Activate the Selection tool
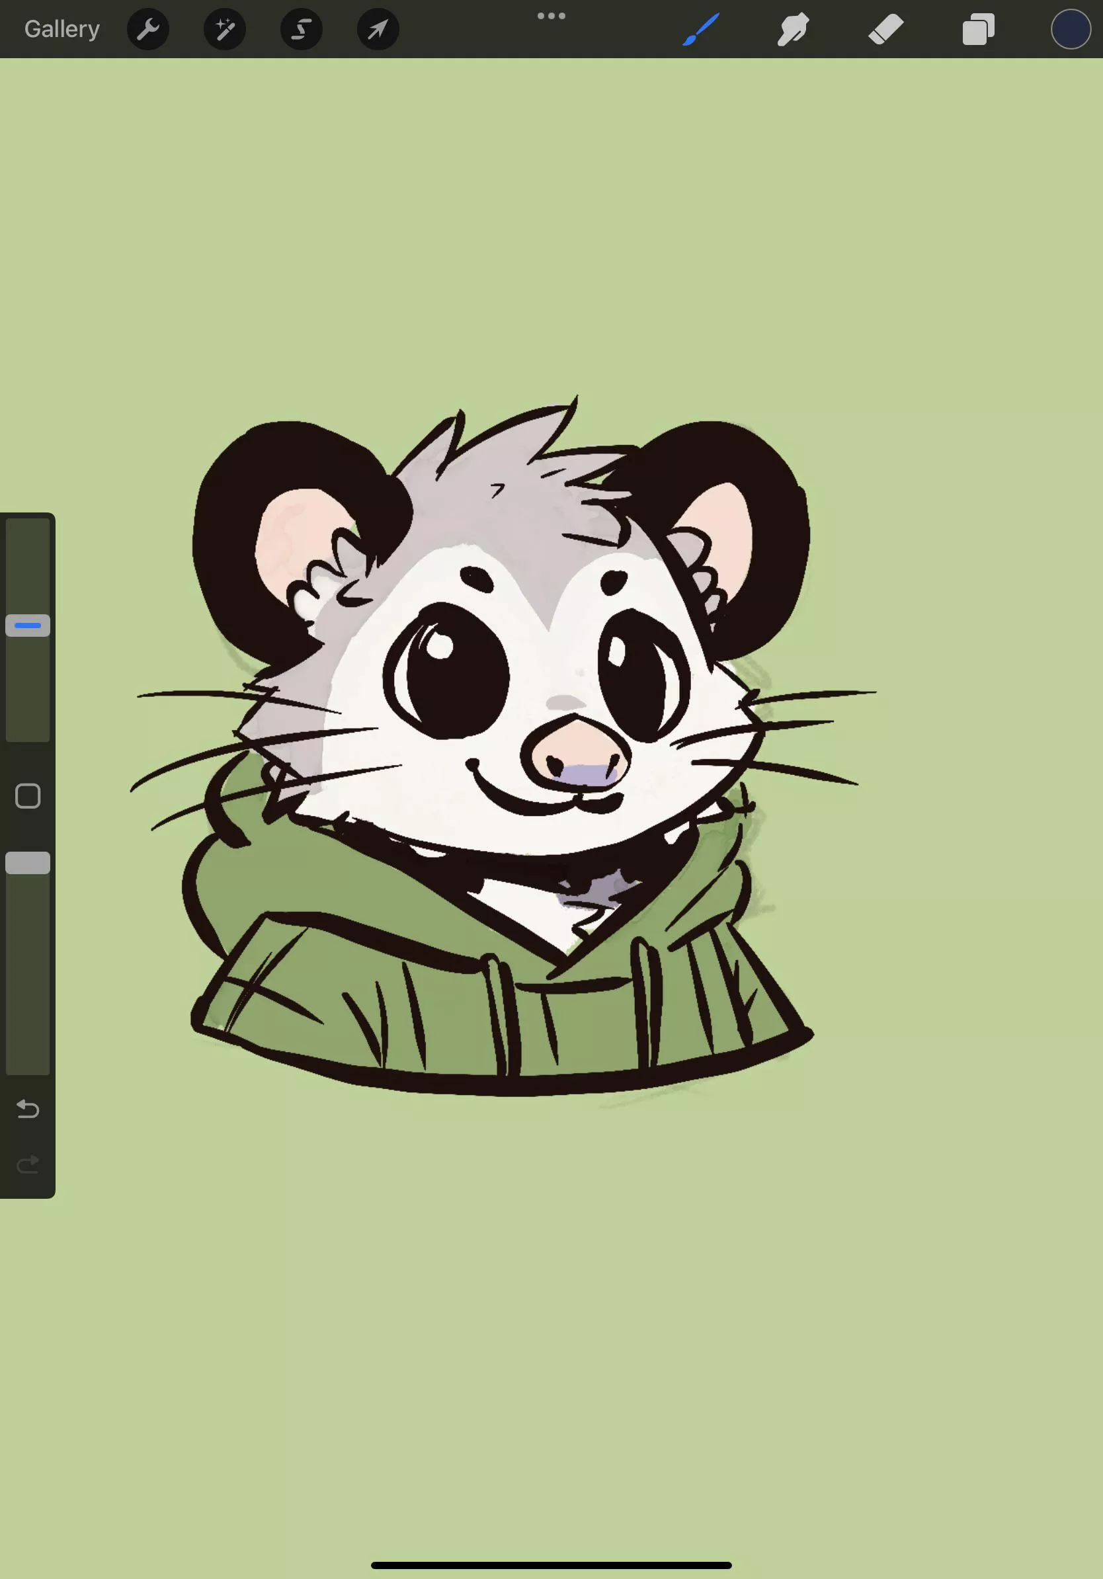The image size is (1103, 1579). pos(301,29)
